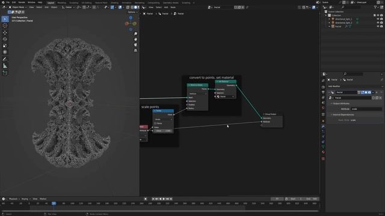This screenshot has width=385, height=216.
Task: Open the Scene properties tab icon
Action: [x=323, y=103]
